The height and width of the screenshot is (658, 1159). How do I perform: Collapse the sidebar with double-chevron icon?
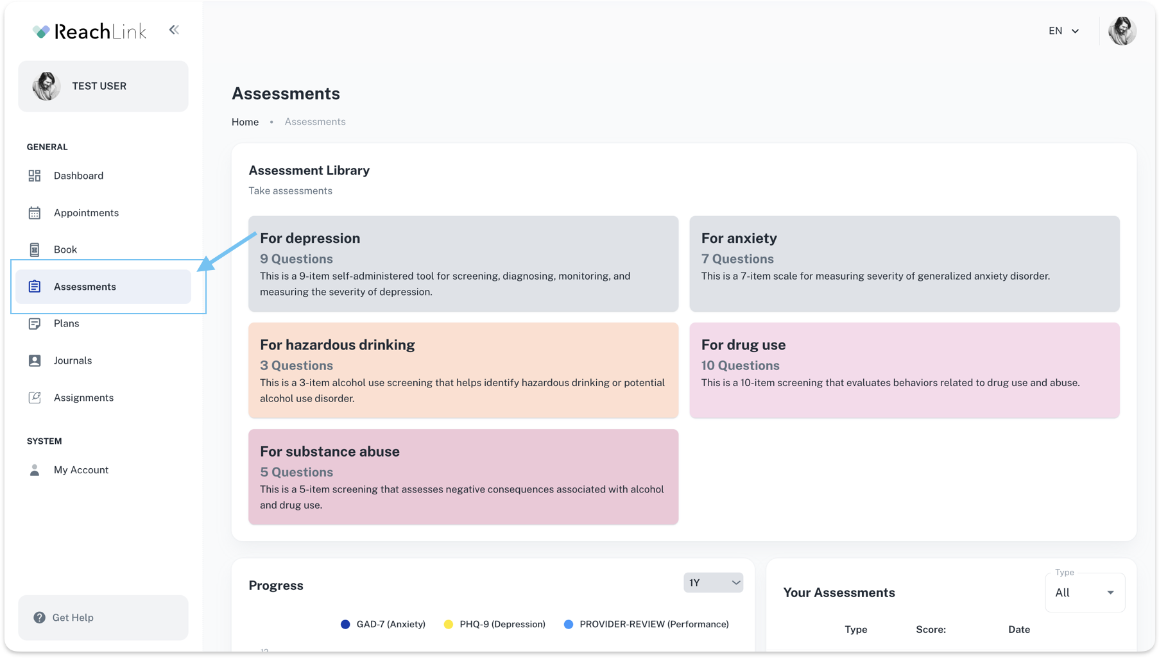pyautogui.click(x=174, y=30)
